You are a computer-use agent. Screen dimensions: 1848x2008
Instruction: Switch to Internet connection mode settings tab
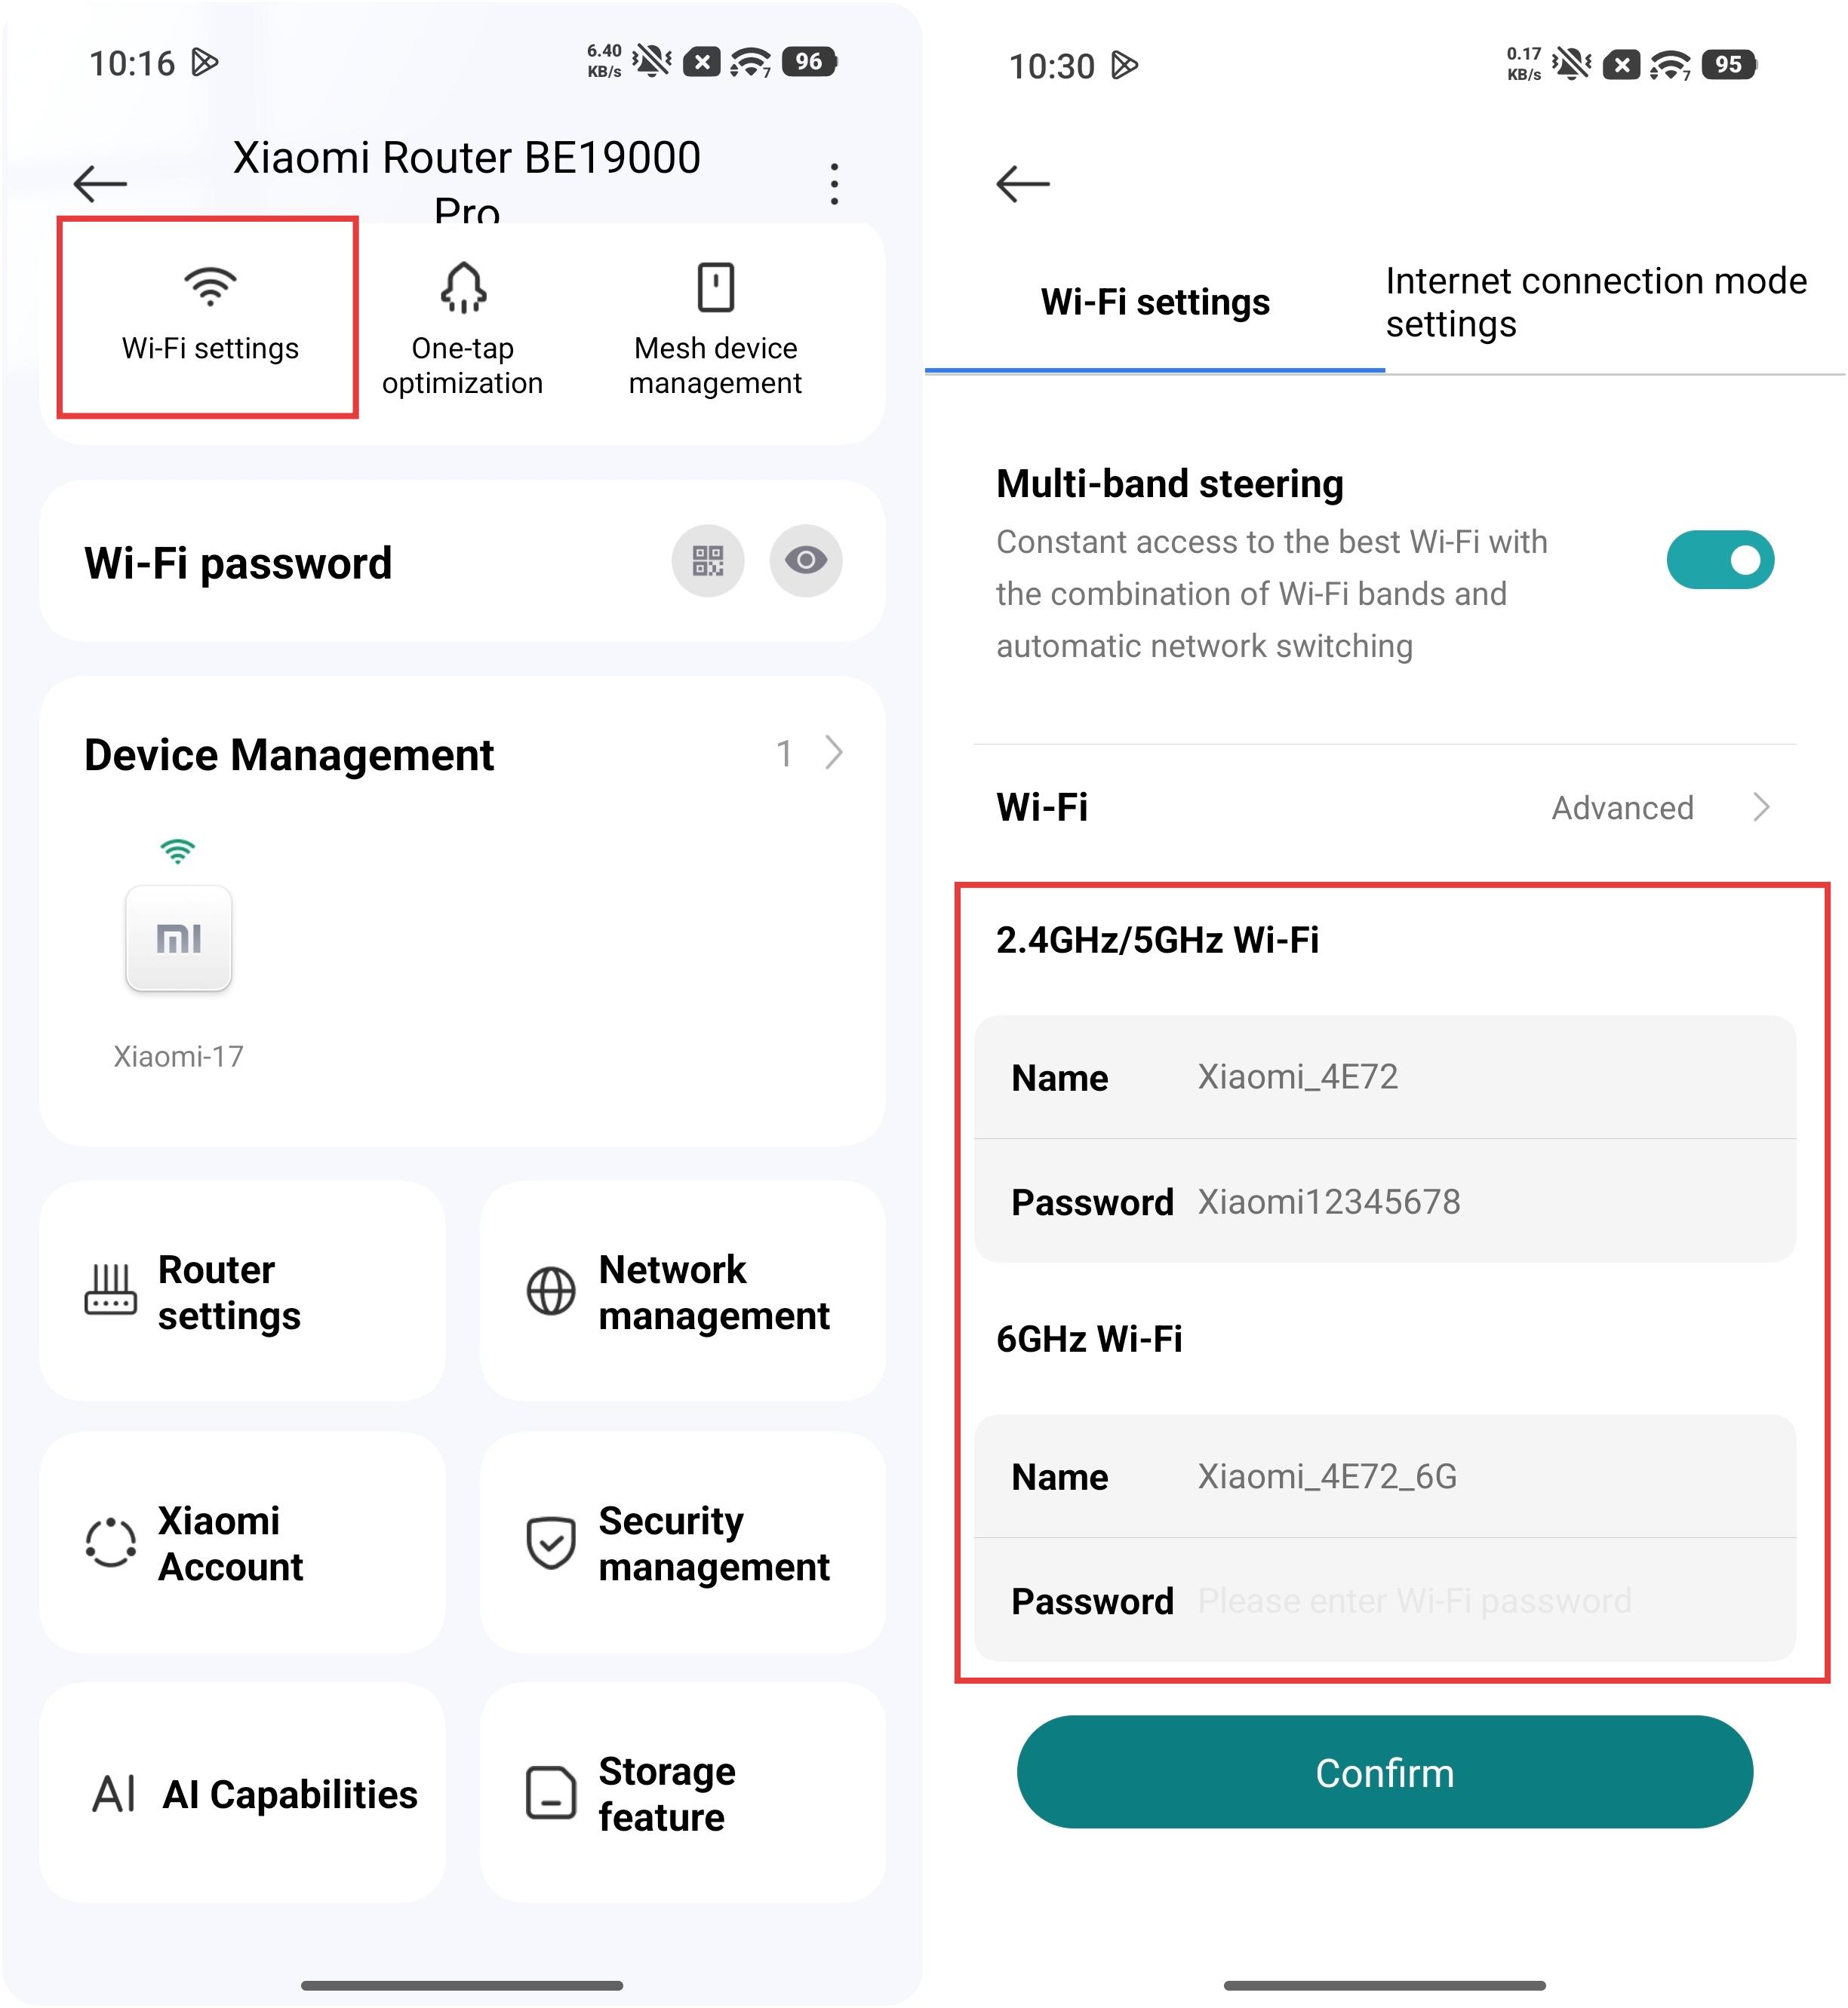1596,302
